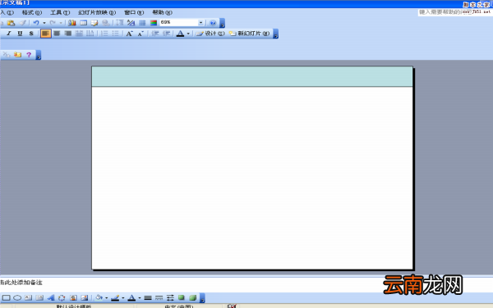Toggle Align Right
The height and width of the screenshot is (308, 493).
click(x=68, y=34)
